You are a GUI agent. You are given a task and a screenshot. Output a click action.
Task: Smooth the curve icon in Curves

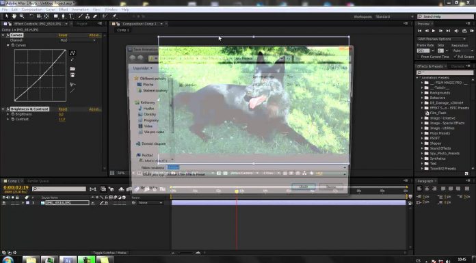(x=72, y=84)
